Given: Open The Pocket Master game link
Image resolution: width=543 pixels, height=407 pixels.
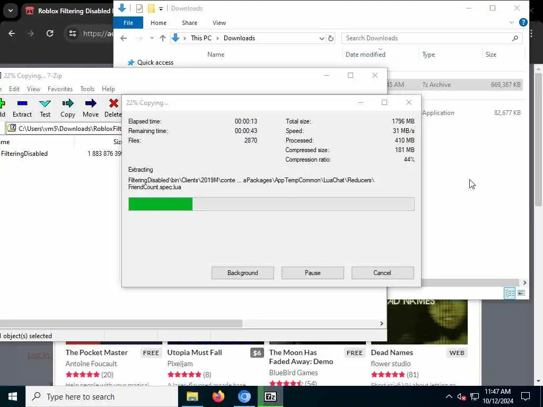Looking at the screenshot, I should [97, 352].
